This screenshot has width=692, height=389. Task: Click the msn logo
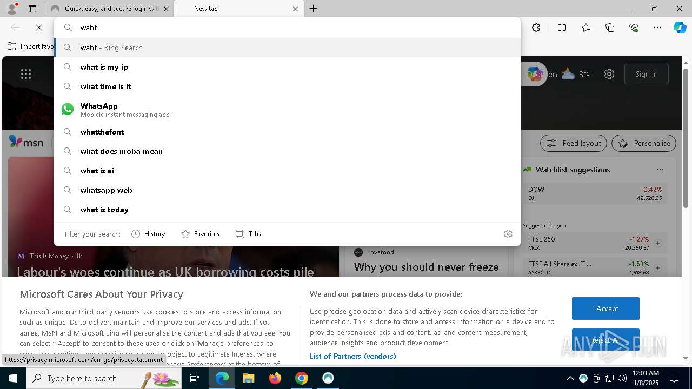click(x=26, y=143)
